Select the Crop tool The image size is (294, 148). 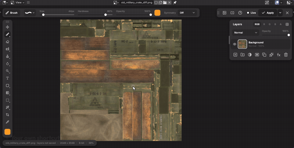pyautogui.click(x=7, y=115)
